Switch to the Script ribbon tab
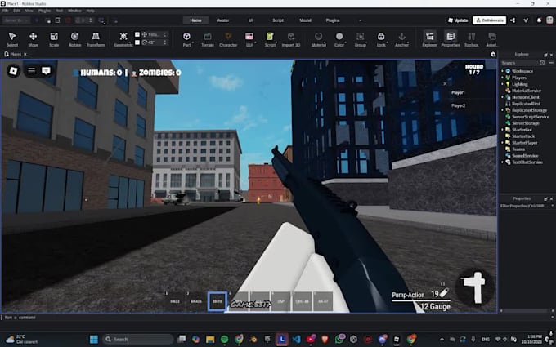 [278, 20]
